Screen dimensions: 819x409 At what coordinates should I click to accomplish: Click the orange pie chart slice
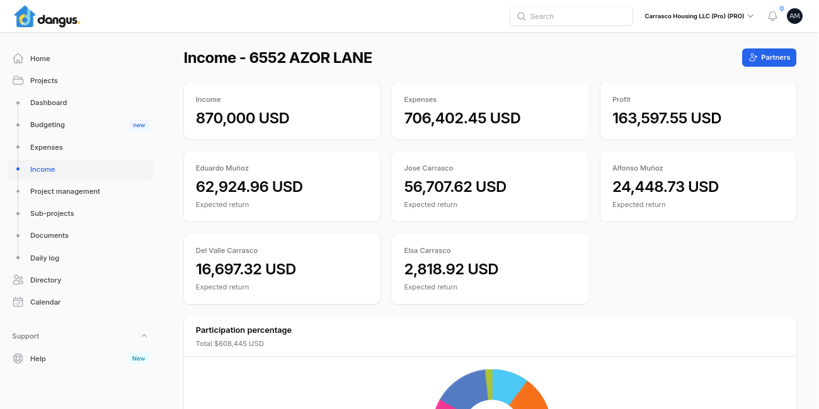point(531,395)
